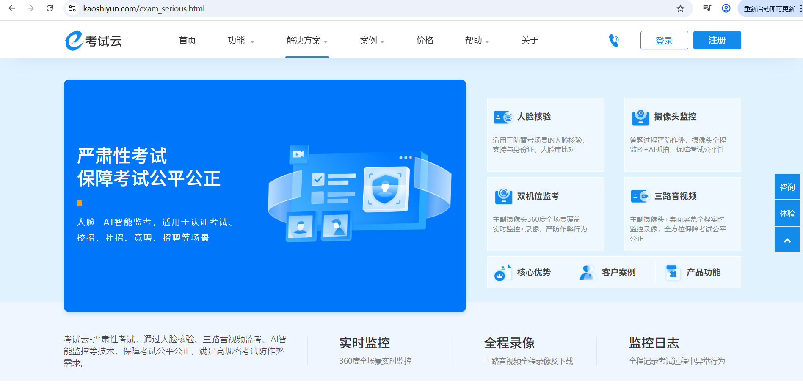The image size is (803, 384).
Task: Click the 双机位监考 camera icon
Action: pyautogui.click(x=503, y=196)
